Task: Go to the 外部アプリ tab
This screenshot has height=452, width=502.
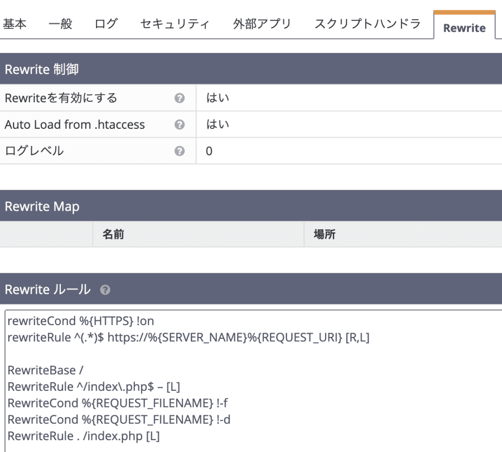Action: tap(262, 24)
